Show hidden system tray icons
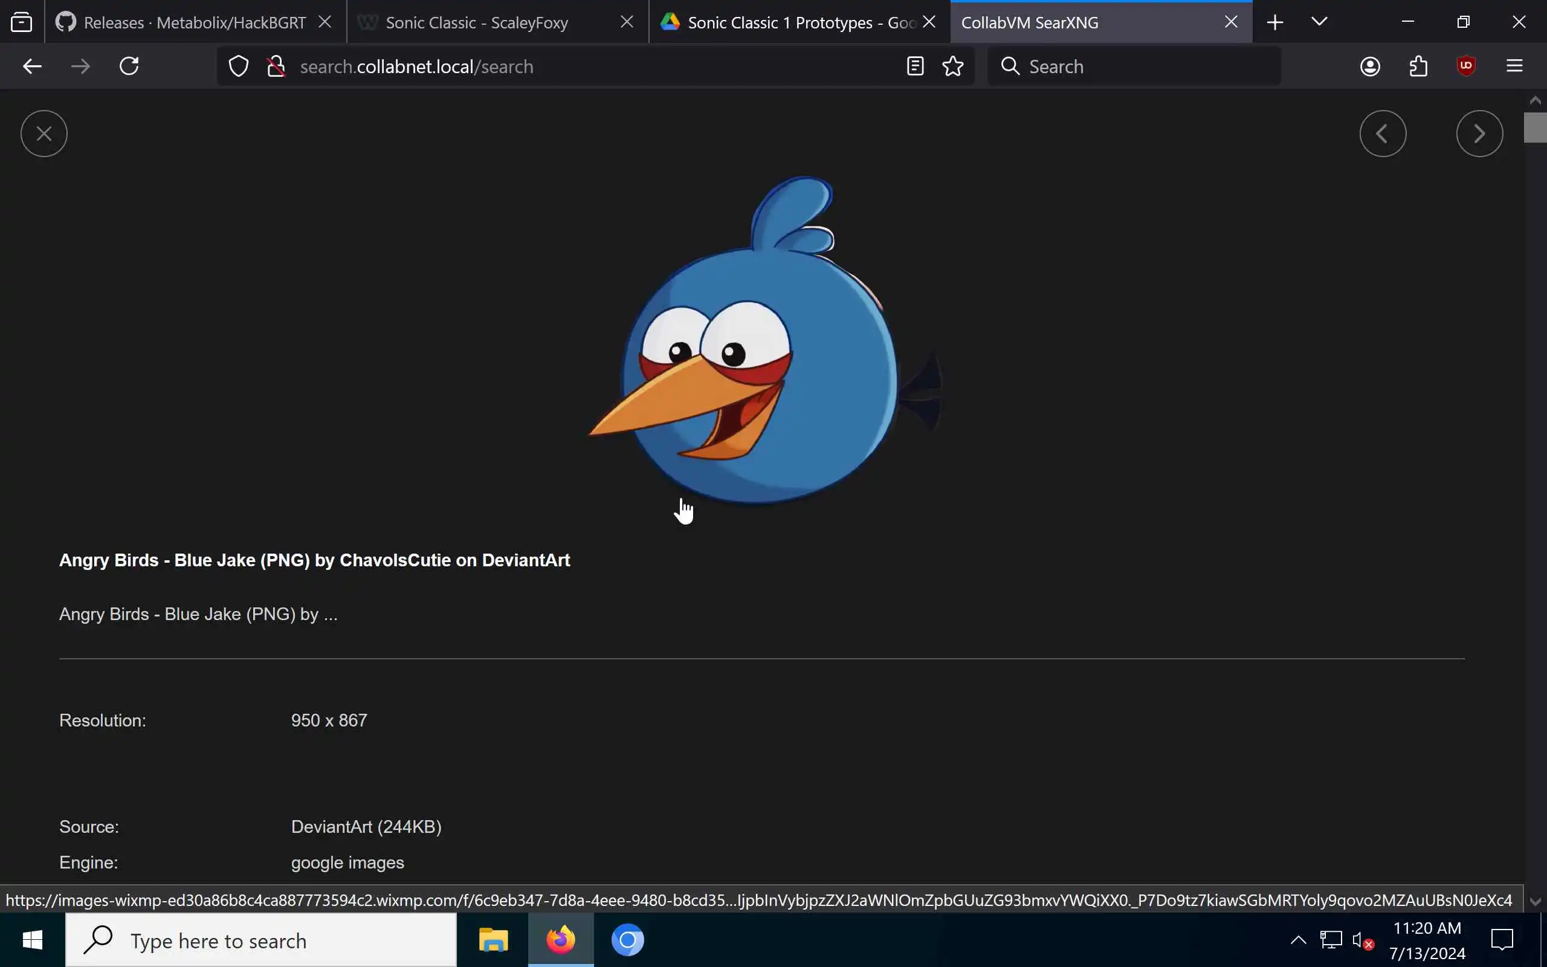The height and width of the screenshot is (967, 1547). tap(1297, 940)
